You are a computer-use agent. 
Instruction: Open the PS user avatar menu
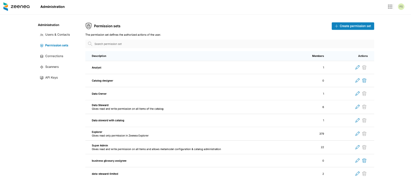point(401,7)
